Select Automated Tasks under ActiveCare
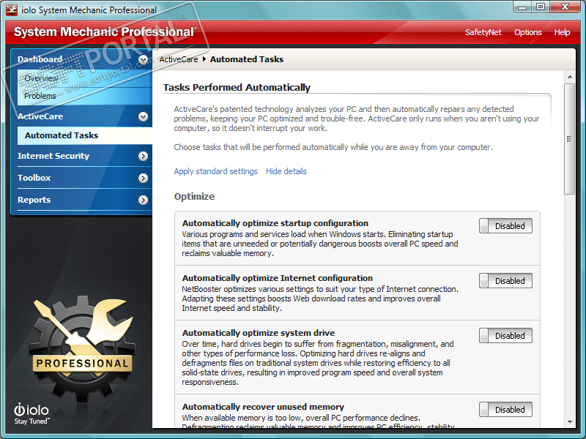586x439 pixels. point(84,135)
